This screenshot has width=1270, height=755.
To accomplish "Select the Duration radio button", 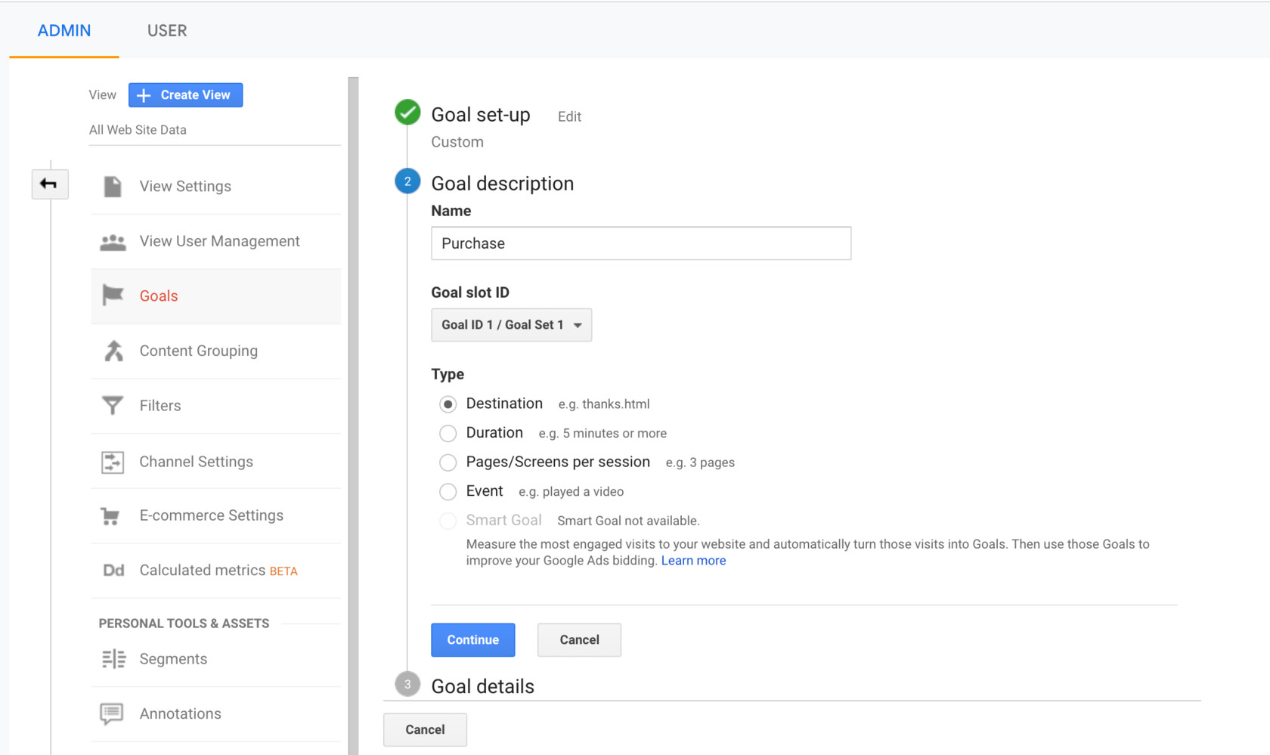I will point(448,433).
